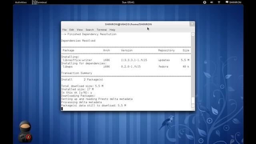Click 'Package(s) data still to download' line

94,106
